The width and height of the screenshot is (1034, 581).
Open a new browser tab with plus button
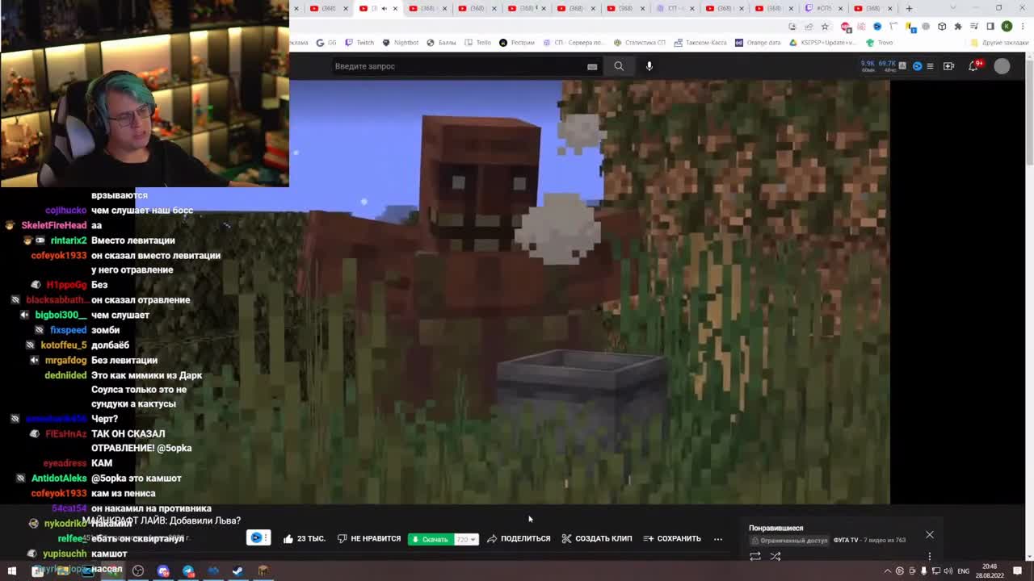click(909, 8)
